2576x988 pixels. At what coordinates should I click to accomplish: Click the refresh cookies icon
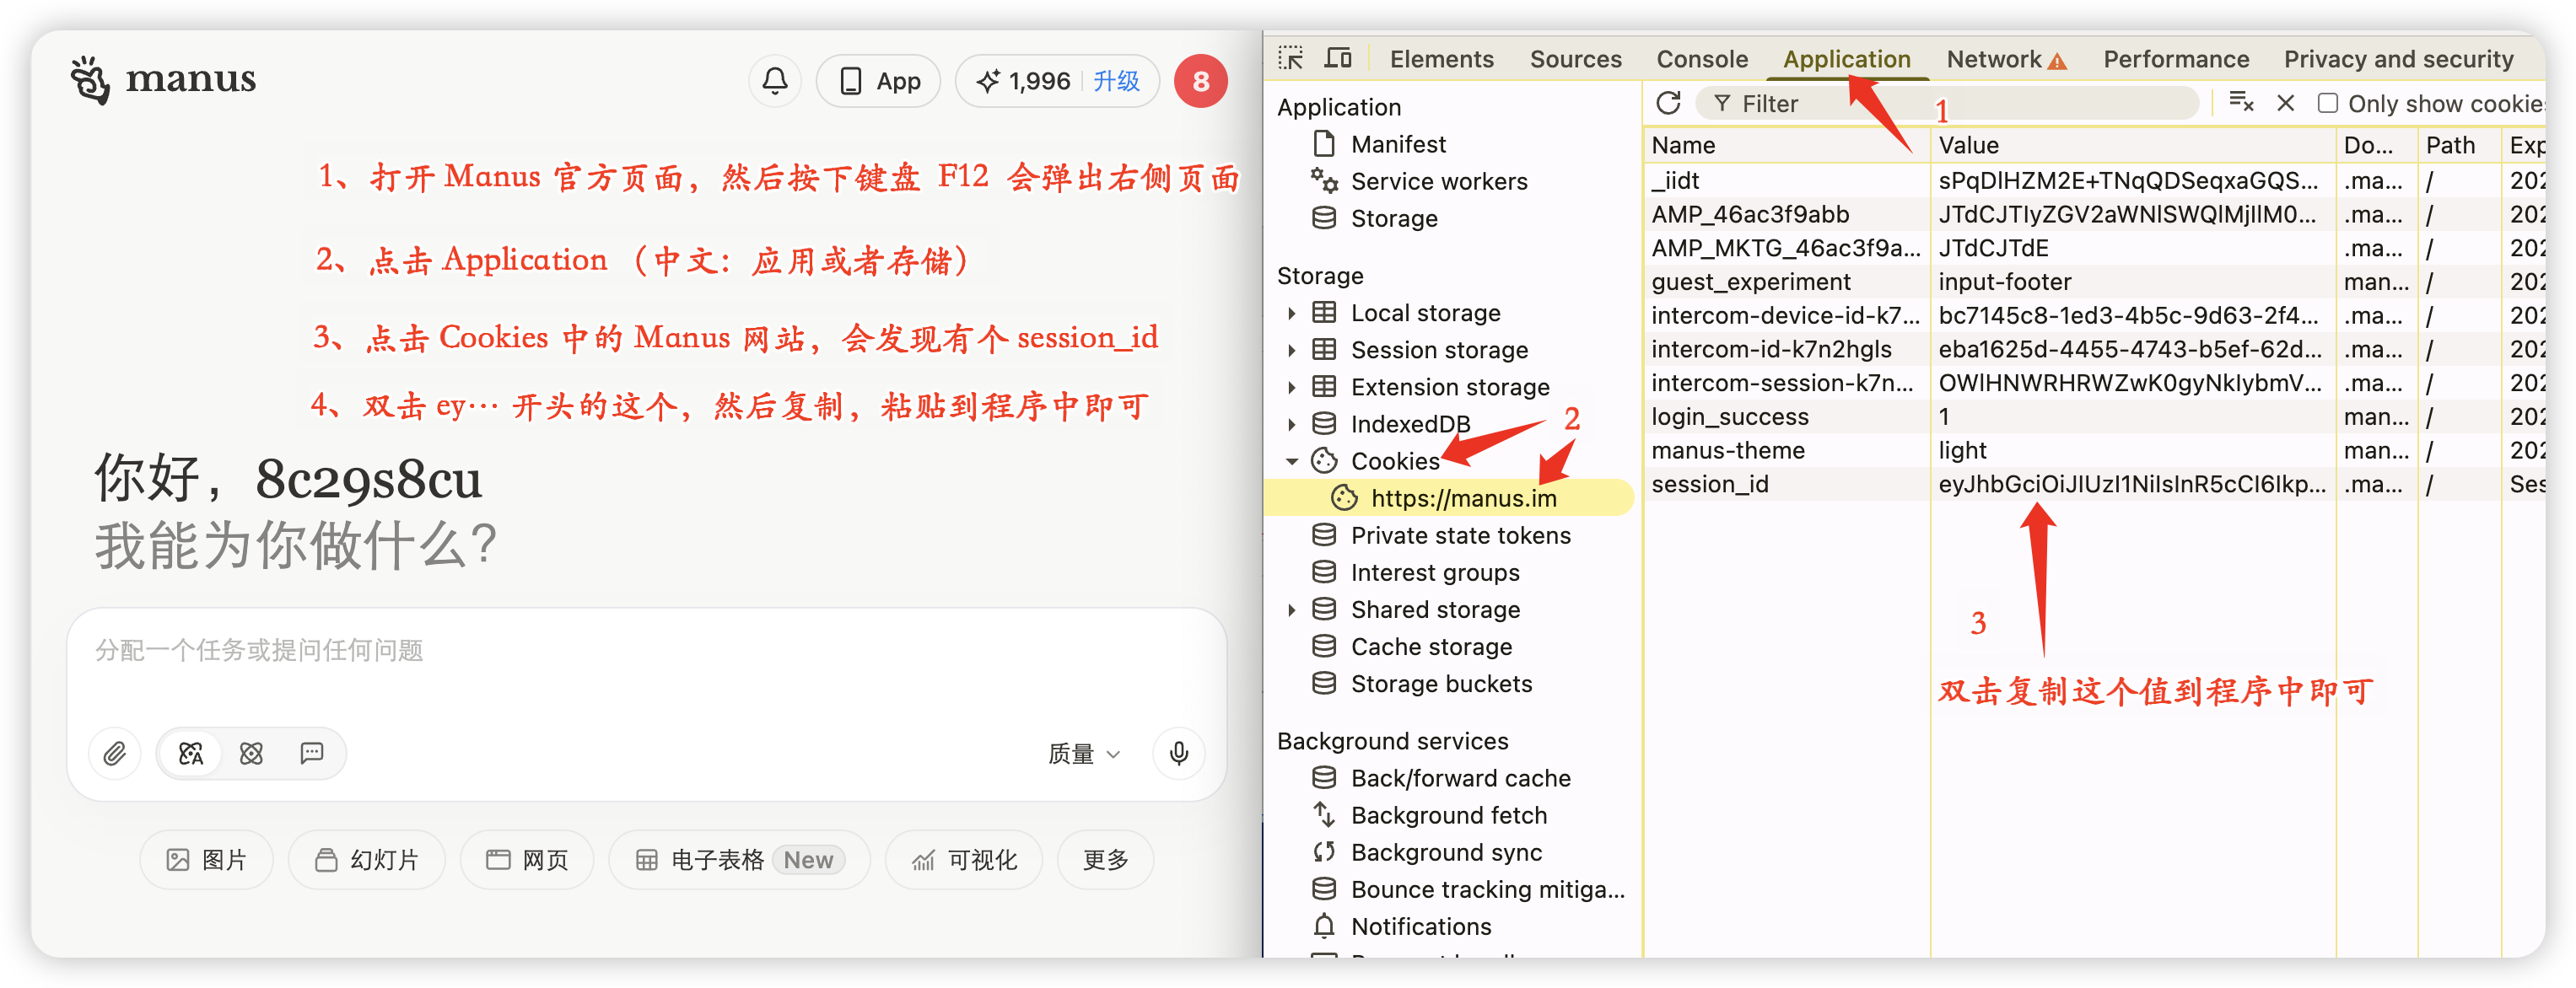pos(1668,103)
